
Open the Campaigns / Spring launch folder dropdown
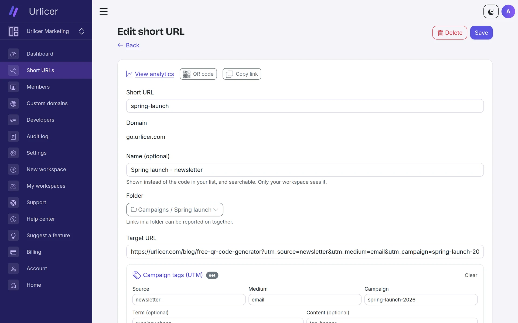tap(175, 210)
